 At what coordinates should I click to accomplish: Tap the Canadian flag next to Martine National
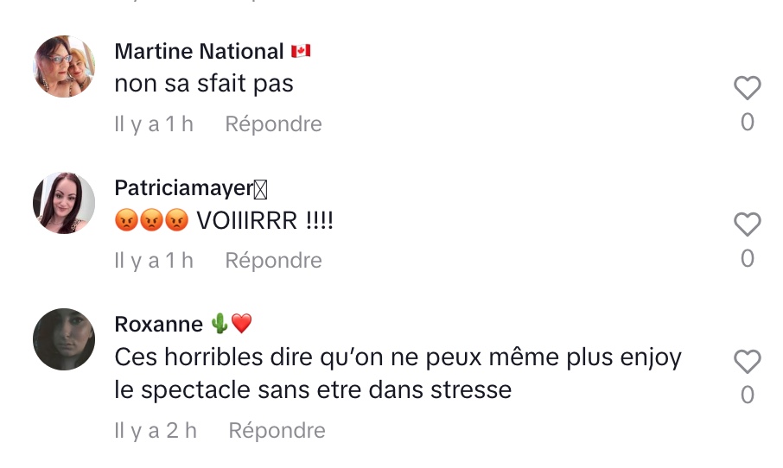point(301,51)
